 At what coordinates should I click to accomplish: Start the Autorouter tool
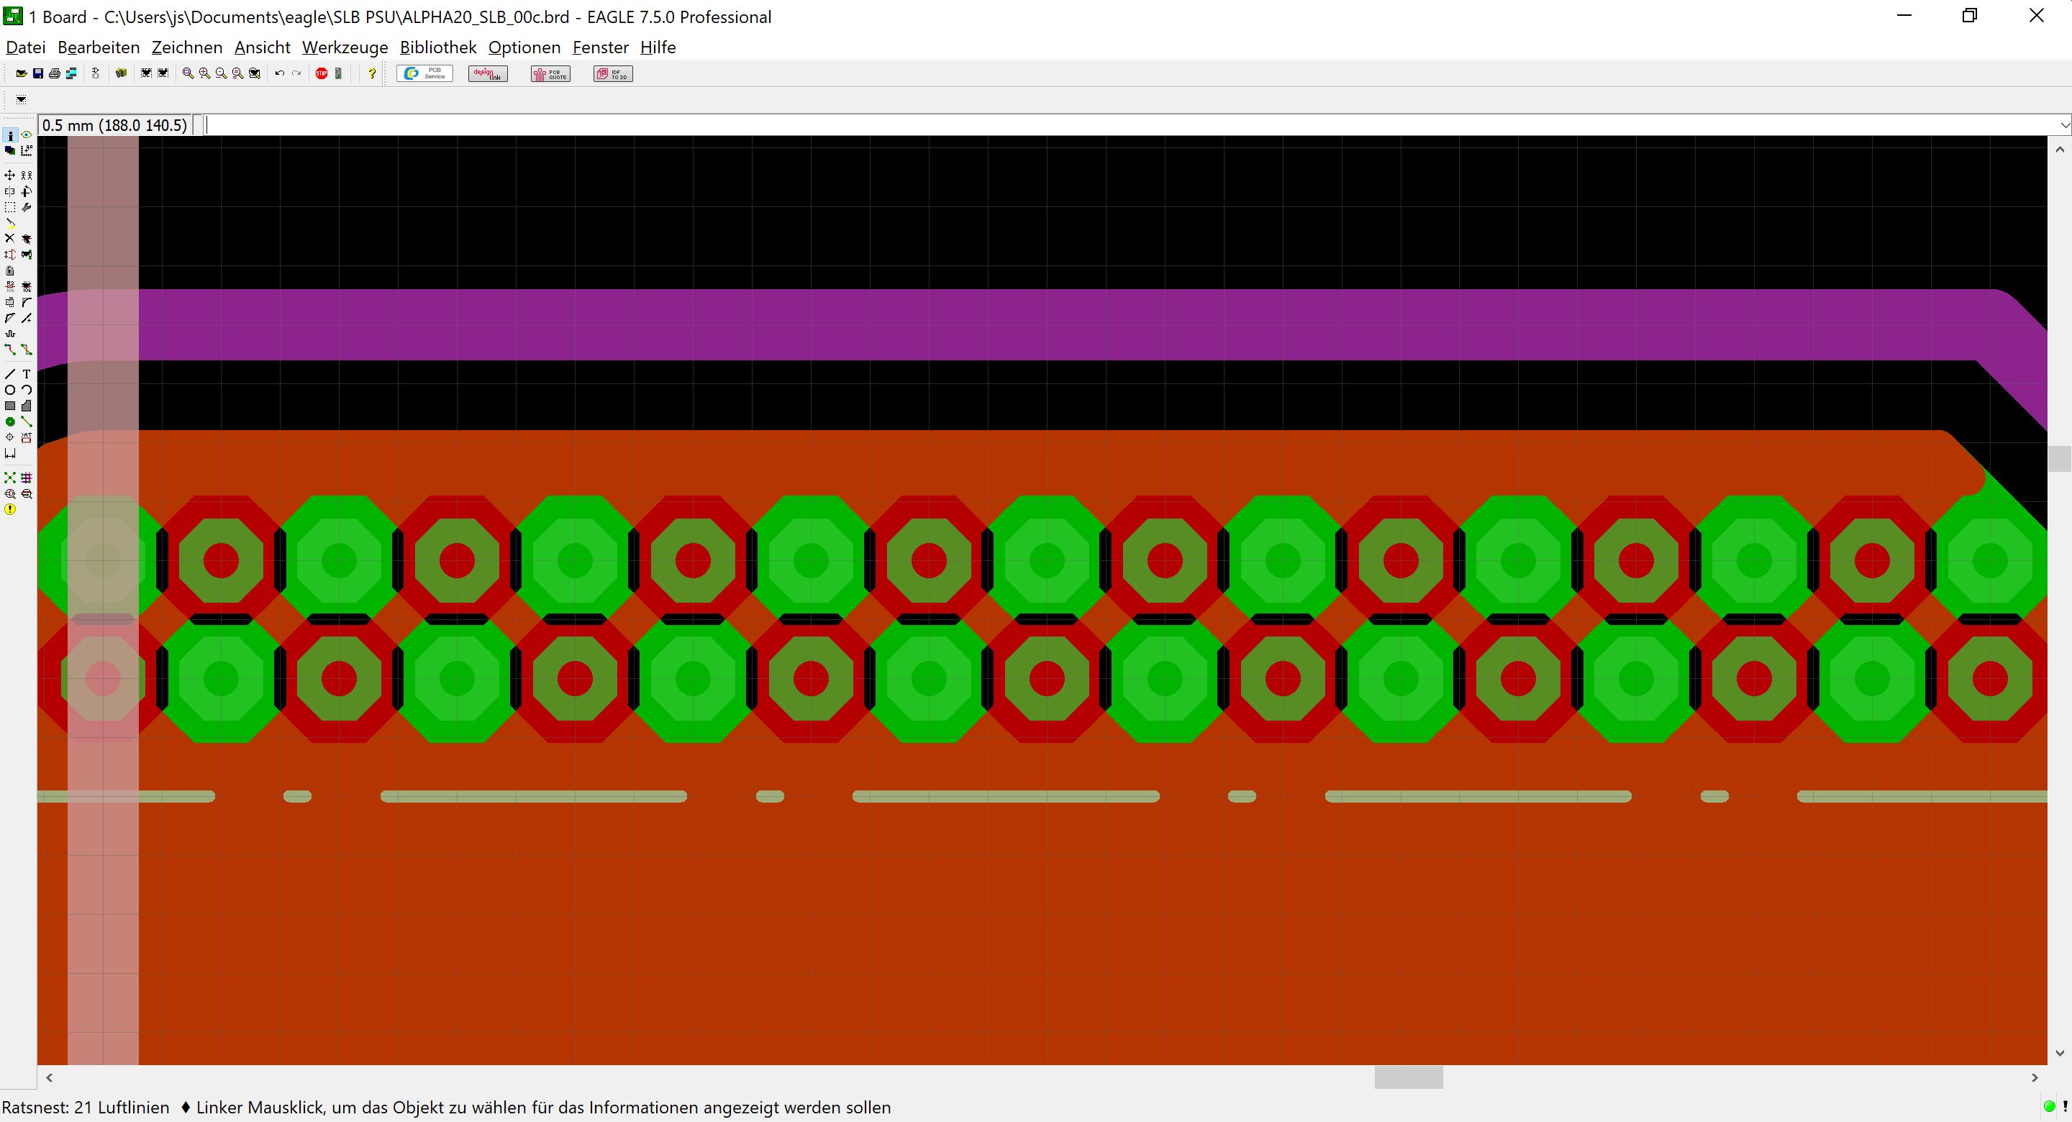tap(27, 478)
